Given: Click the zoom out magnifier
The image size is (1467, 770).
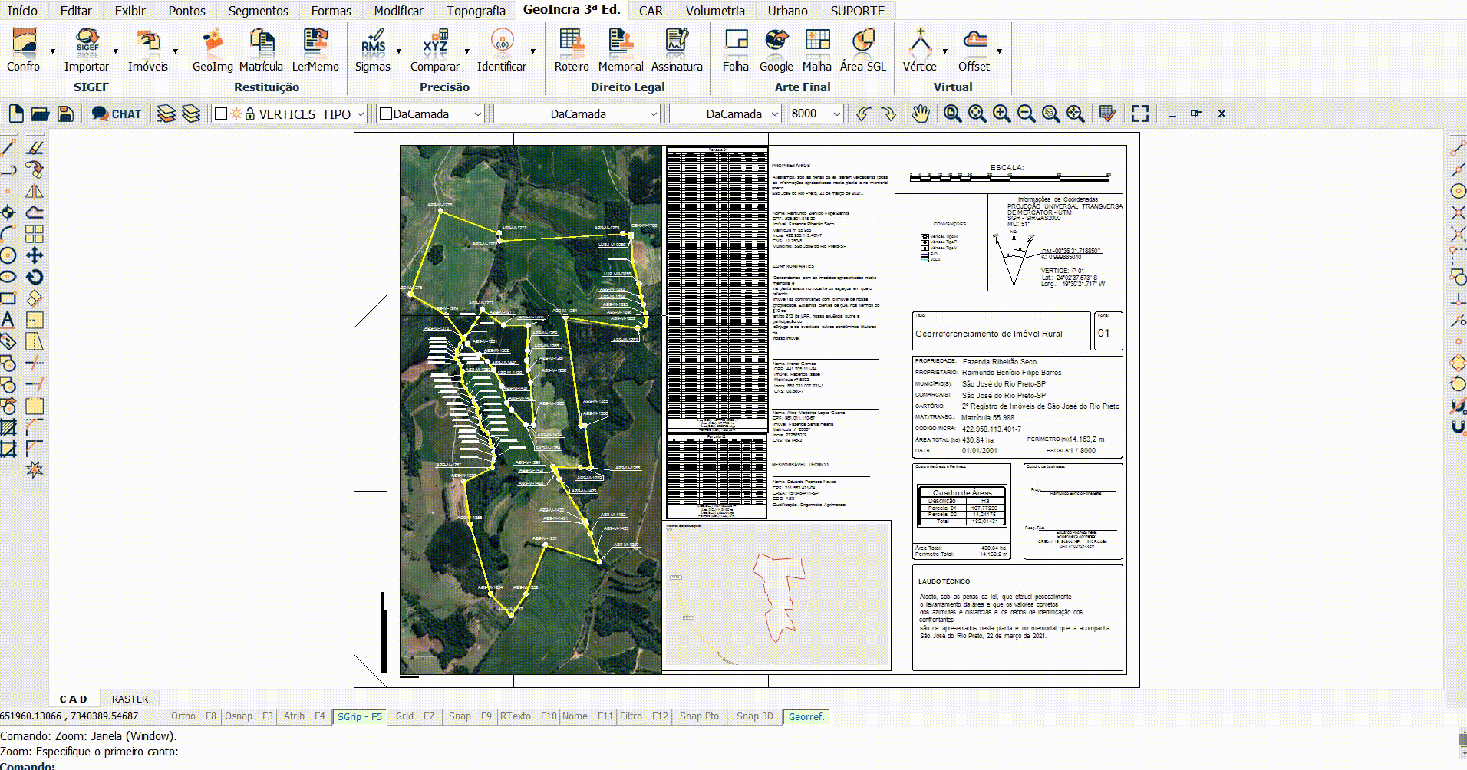Looking at the screenshot, I should pos(1026,114).
